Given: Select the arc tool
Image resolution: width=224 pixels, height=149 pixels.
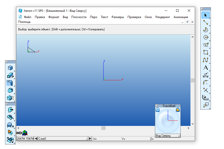Looking at the screenshot, I should [206, 30].
